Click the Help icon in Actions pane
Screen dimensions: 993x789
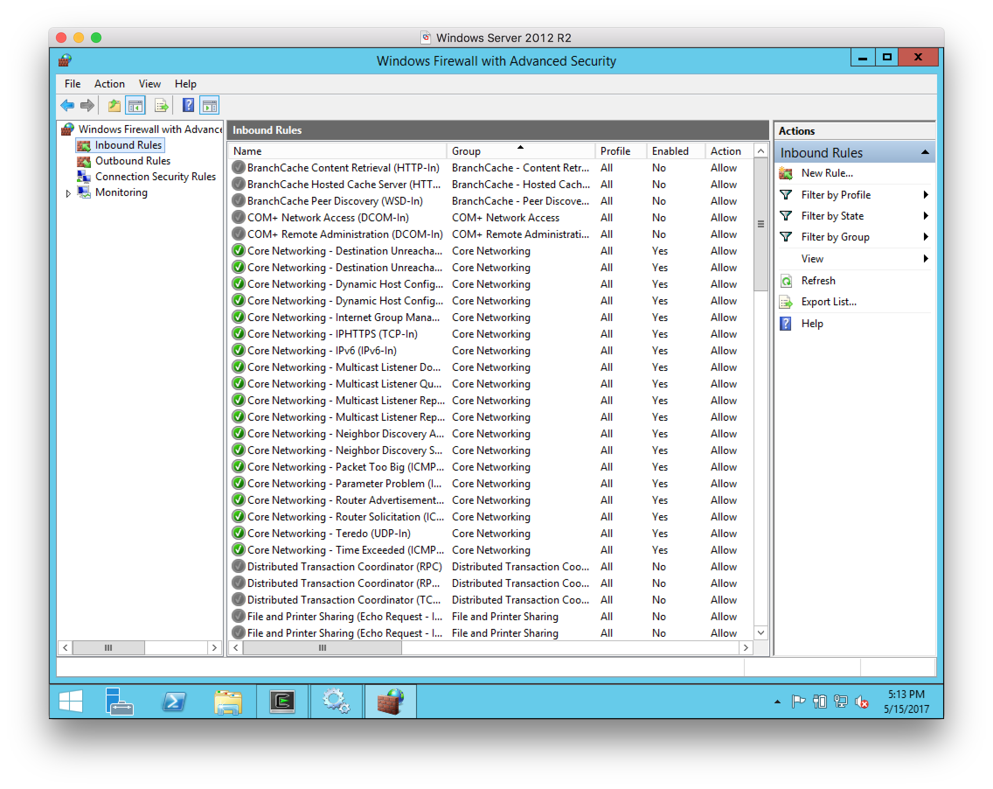click(786, 324)
